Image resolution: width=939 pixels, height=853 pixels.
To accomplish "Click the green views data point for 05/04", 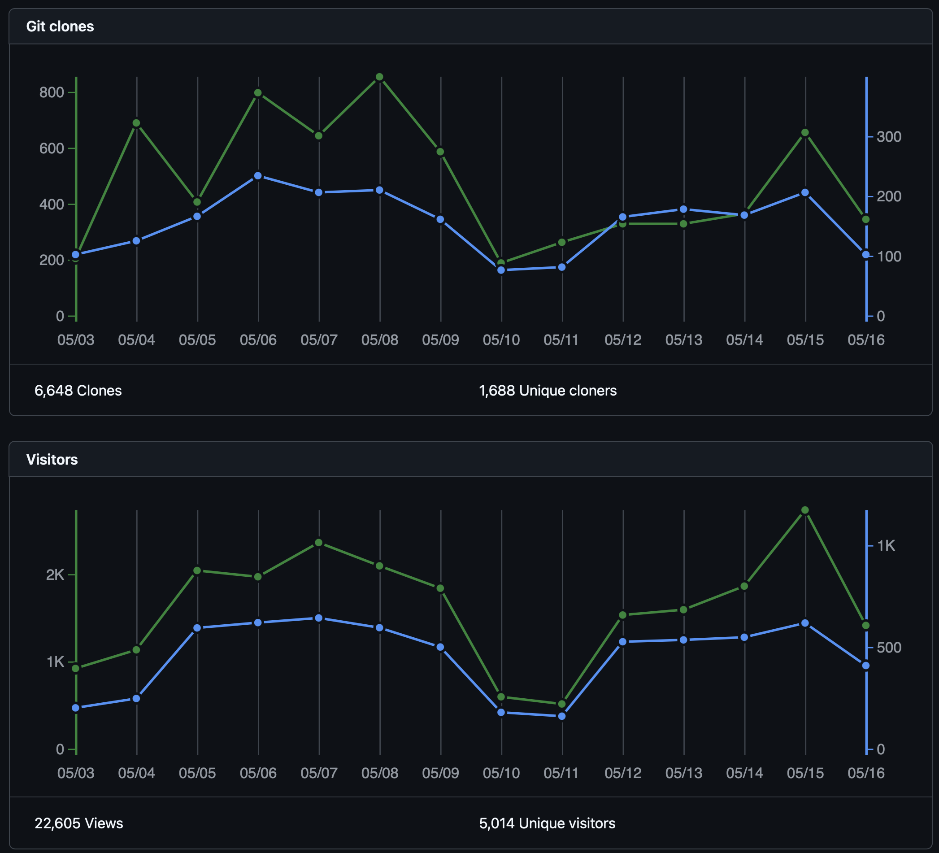I will click(x=136, y=649).
